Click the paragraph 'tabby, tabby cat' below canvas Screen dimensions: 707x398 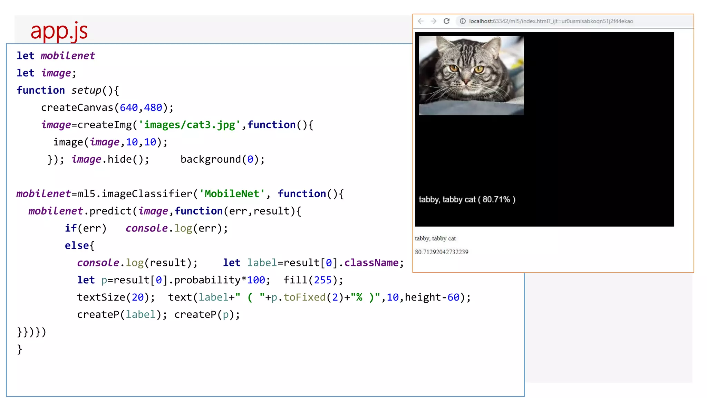pos(435,238)
